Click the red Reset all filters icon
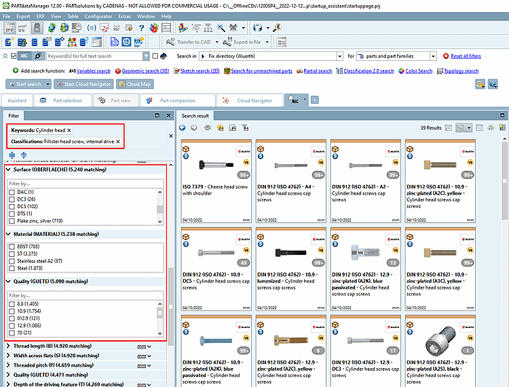The image size is (509, 387). [445, 56]
